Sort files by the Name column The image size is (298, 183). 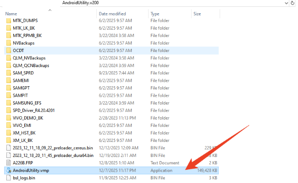coord(11,14)
